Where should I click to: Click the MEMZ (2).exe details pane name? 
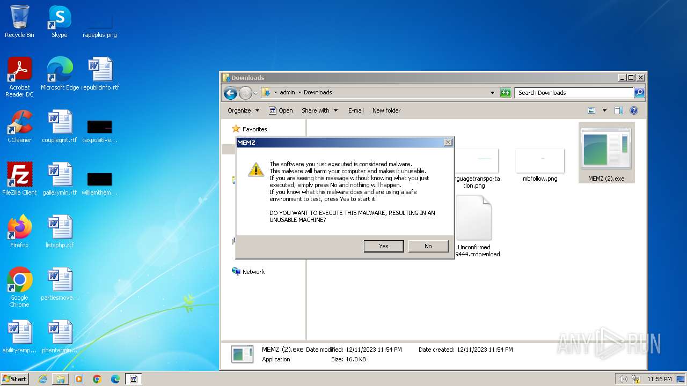283,349
